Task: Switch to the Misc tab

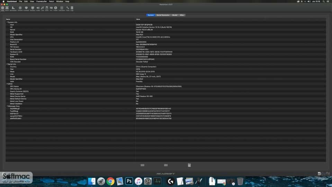Action: 182,15
